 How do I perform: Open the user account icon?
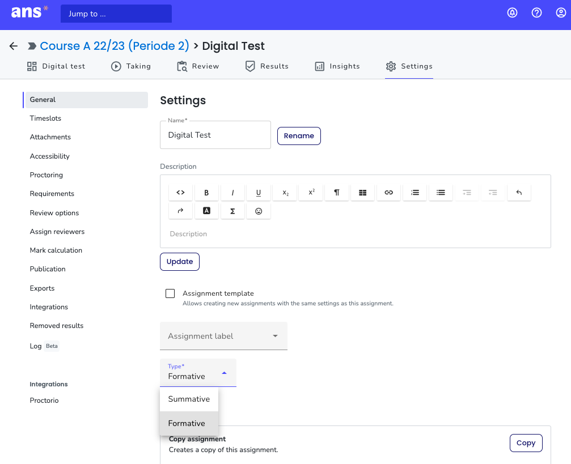pos(561,12)
